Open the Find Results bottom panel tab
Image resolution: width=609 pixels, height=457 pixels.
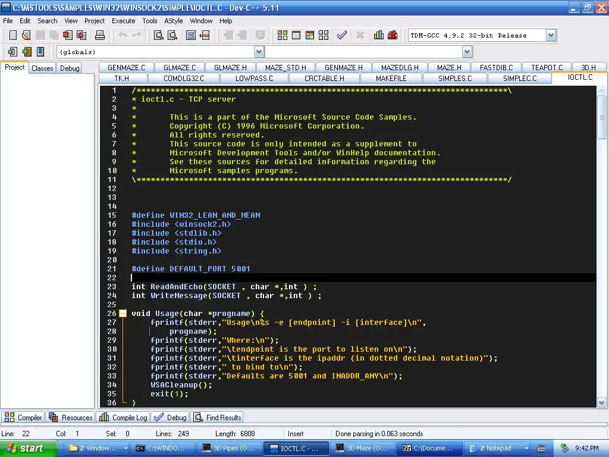point(217,417)
